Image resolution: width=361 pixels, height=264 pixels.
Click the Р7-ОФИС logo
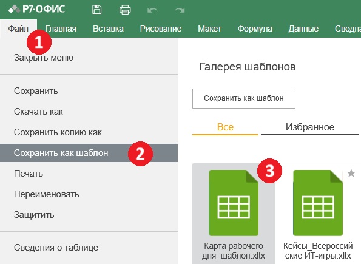tap(37, 9)
